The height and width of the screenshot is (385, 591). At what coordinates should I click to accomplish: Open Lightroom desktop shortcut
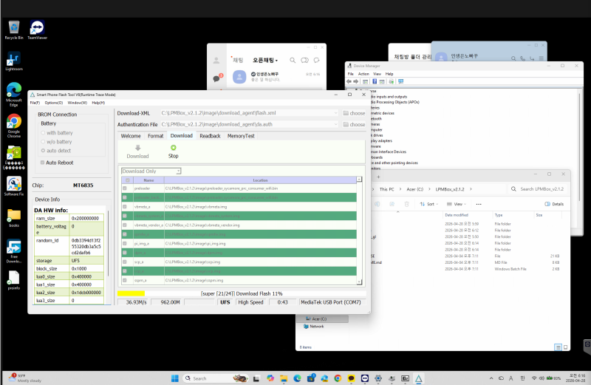tap(14, 61)
